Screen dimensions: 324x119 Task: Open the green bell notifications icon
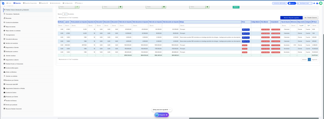pyautogui.click(x=321, y=3)
